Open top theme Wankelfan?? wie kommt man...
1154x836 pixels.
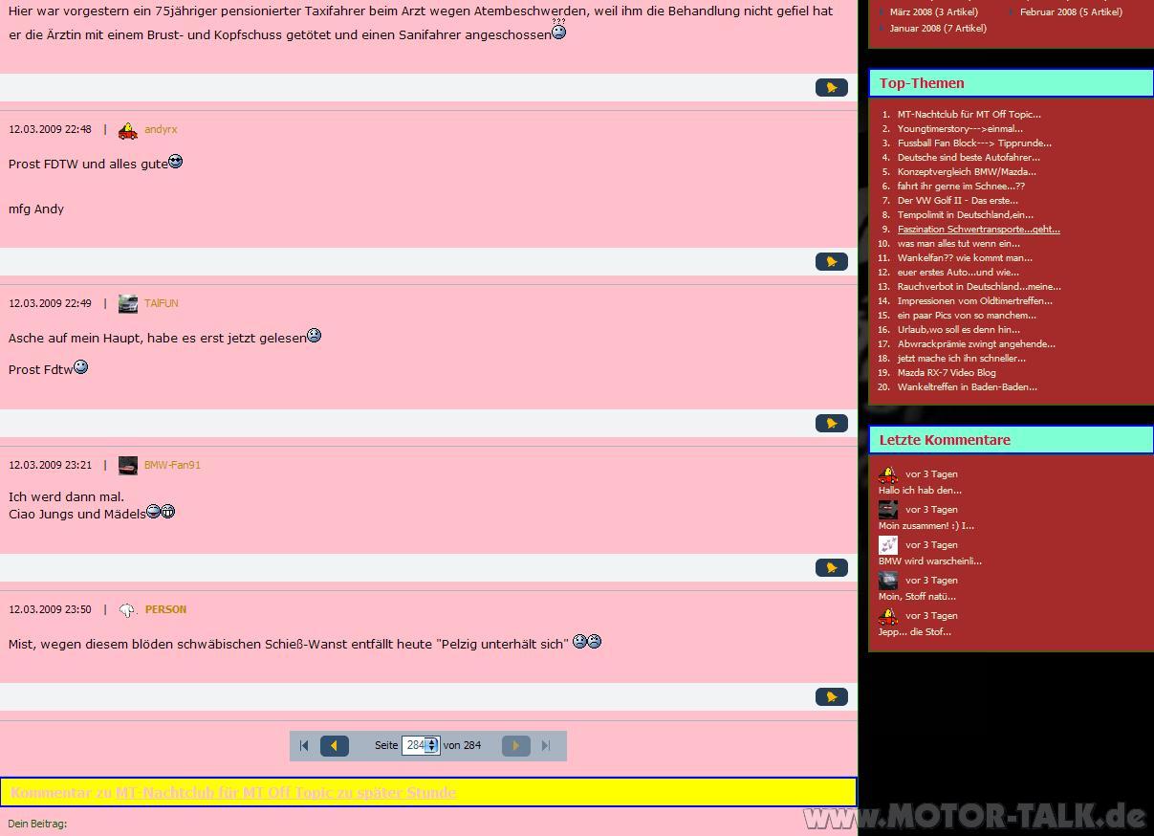pyautogui.click(x=965, y=257)
